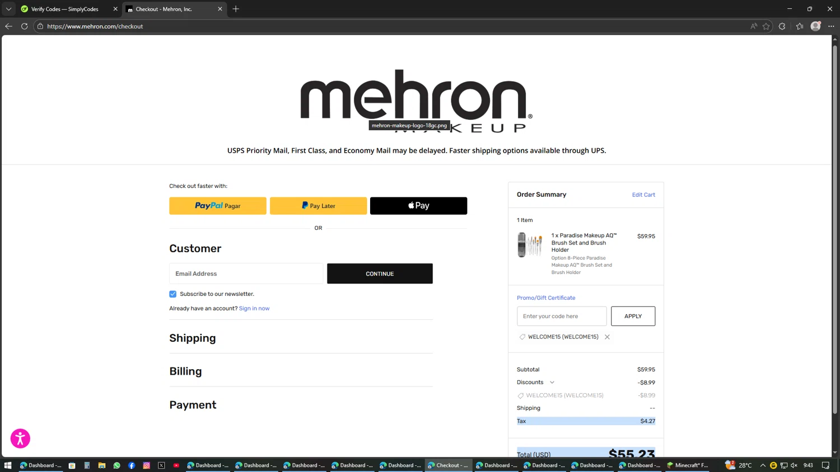
Task: Open X app from the taskbar
Action: tap(161, 465)
